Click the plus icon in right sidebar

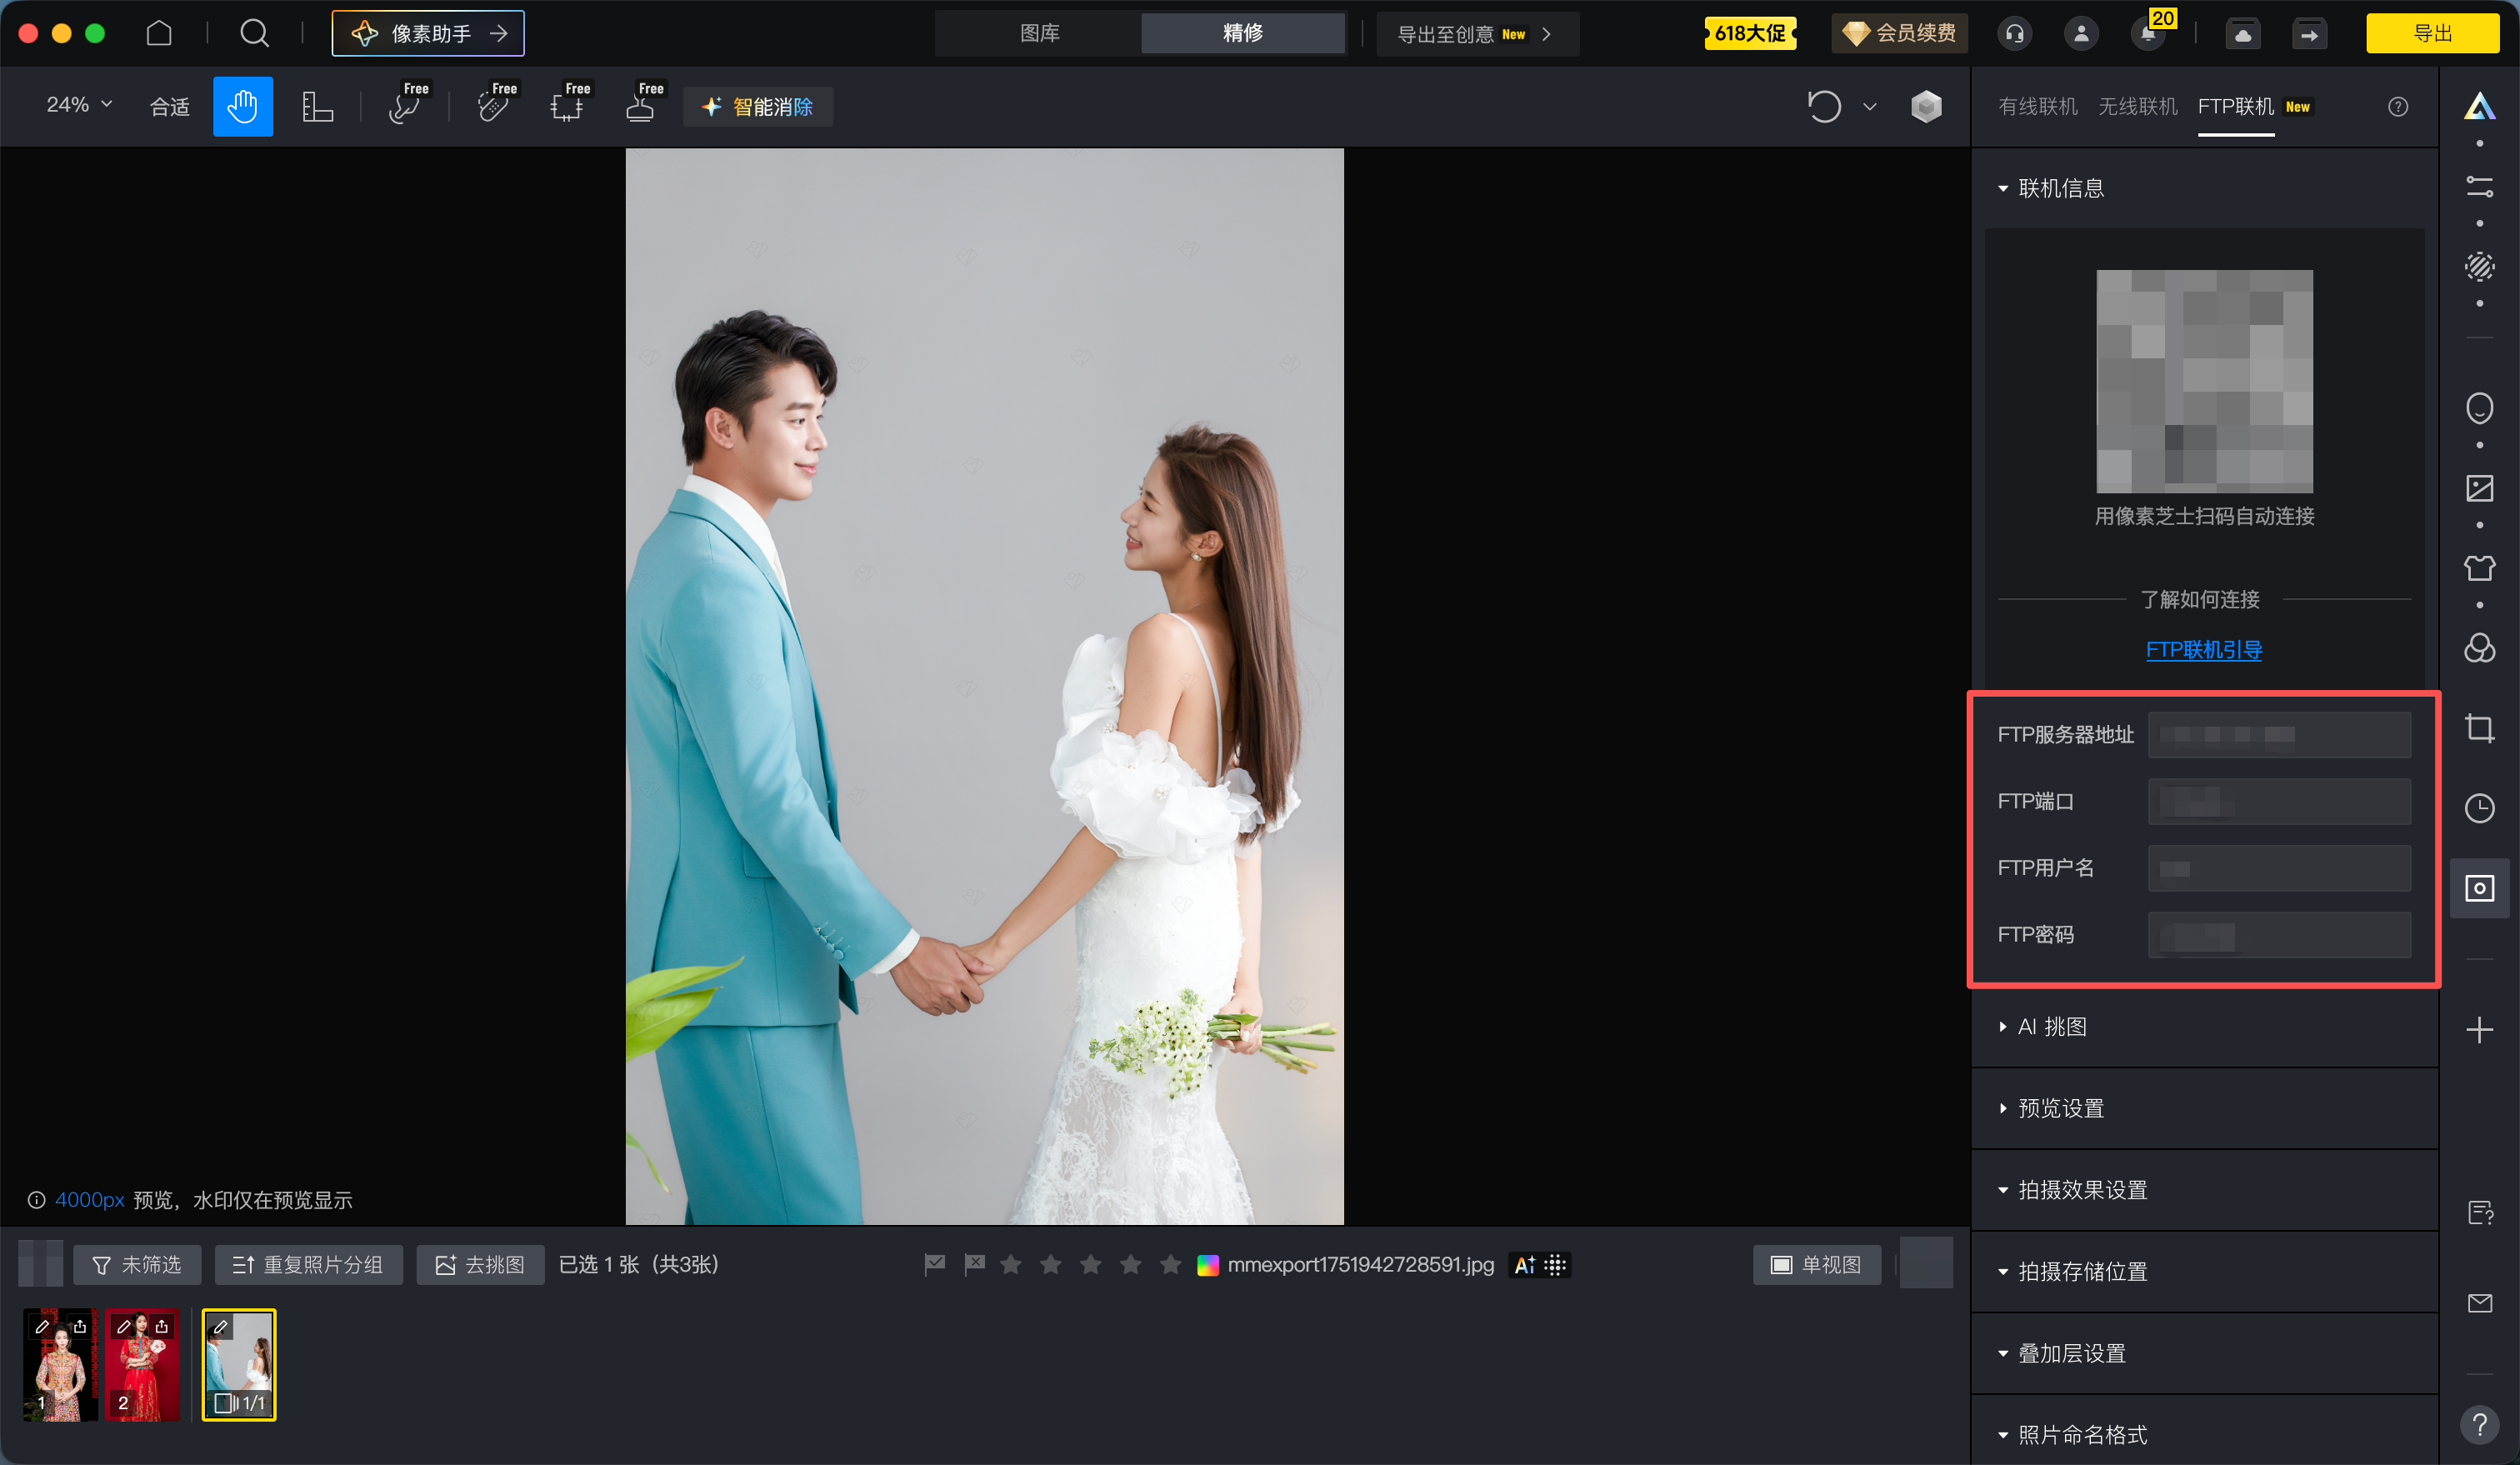tap(2479, 1030)
